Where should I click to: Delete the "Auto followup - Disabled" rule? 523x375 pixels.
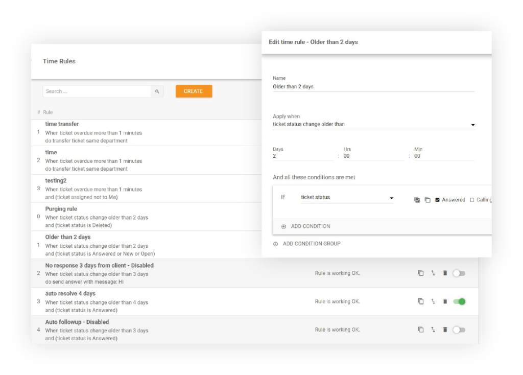tap(445, 330)
